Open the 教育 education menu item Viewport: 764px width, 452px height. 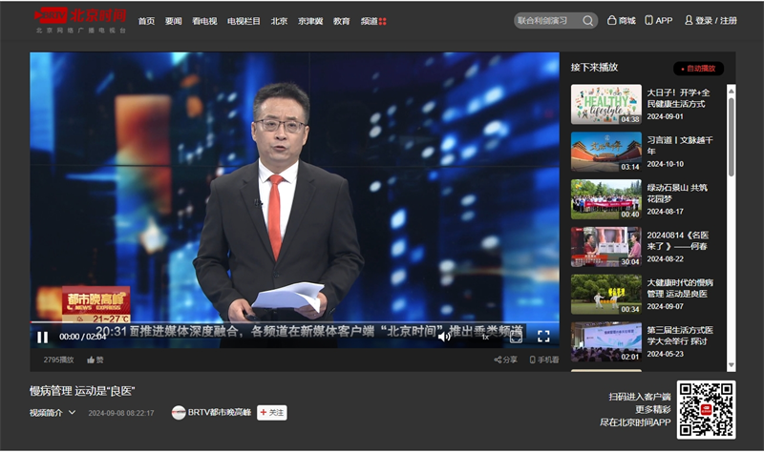click(342, 21)
